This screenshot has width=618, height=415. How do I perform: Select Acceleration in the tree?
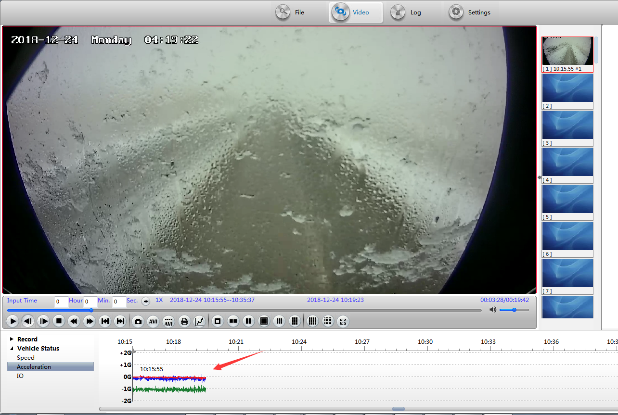coord(51,367)
